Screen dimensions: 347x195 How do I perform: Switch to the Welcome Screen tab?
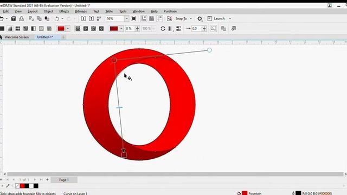click(17, 37)
